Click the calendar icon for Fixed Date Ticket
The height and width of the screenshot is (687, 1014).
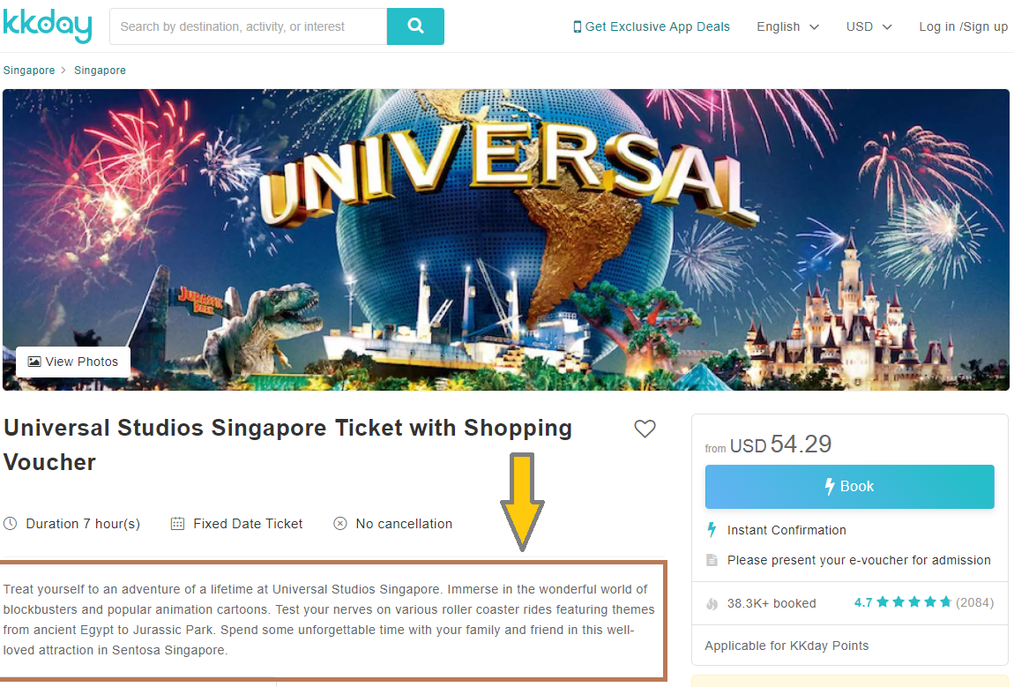point(177,523)
